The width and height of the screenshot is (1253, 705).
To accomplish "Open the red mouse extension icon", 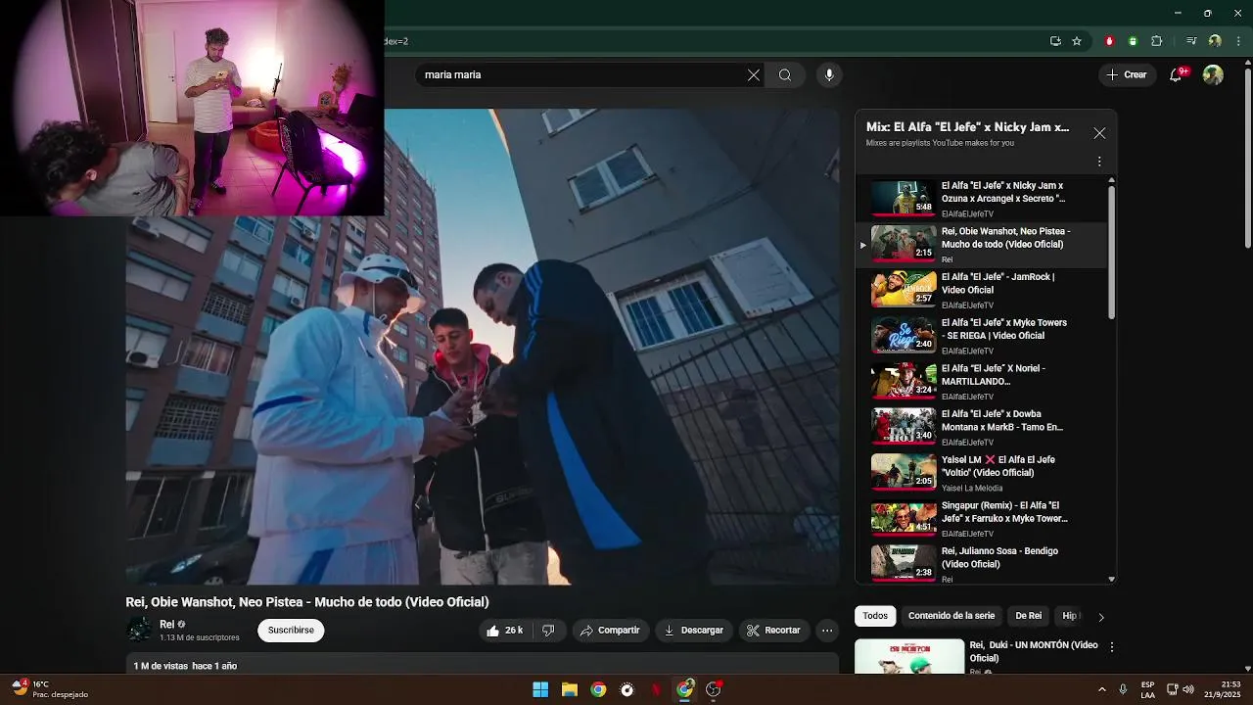I will pos(1109,41).
